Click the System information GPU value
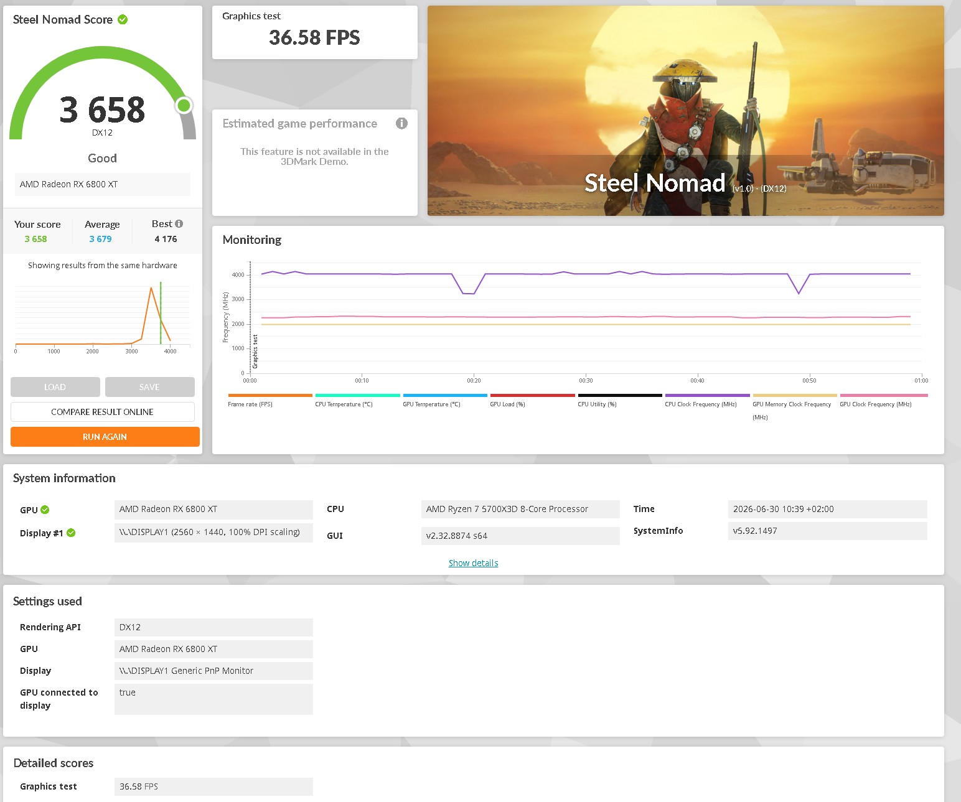Image resolution: width=961 pixels, height=802 pixels. (213, 509)
